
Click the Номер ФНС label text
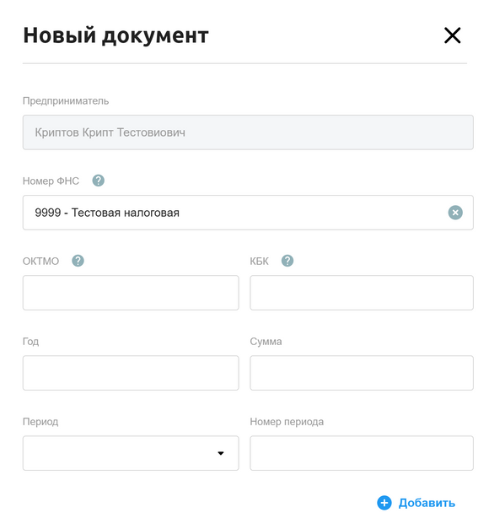(x=51, y=181)
